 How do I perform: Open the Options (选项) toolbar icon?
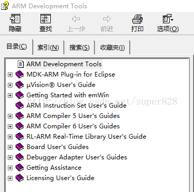(168, 19)
